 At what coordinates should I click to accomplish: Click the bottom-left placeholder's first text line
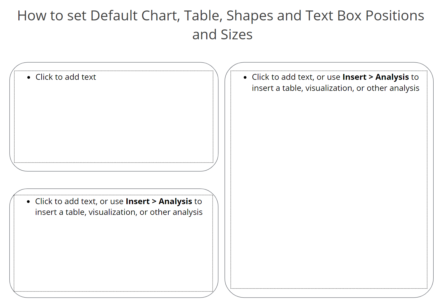[x=118, y=202]
